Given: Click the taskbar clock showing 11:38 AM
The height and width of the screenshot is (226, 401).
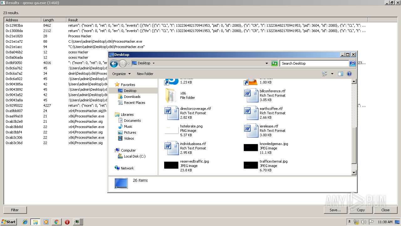Looking at the screenshot, I should click(x=385, y=222).
